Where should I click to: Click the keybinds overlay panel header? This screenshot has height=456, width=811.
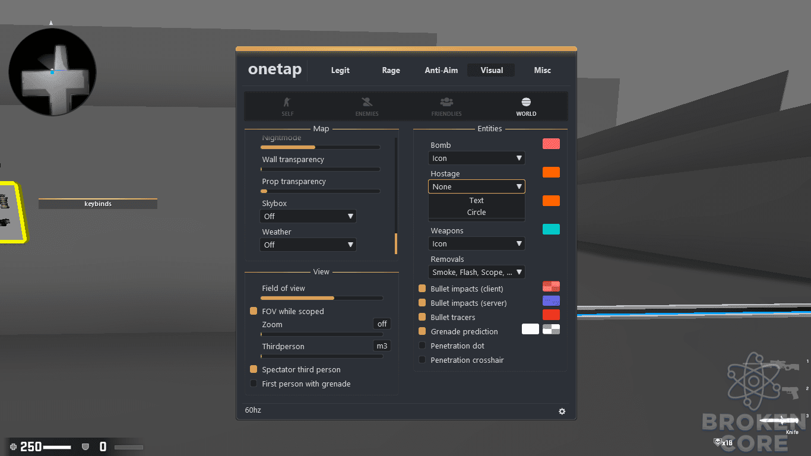tap(98, 204)
